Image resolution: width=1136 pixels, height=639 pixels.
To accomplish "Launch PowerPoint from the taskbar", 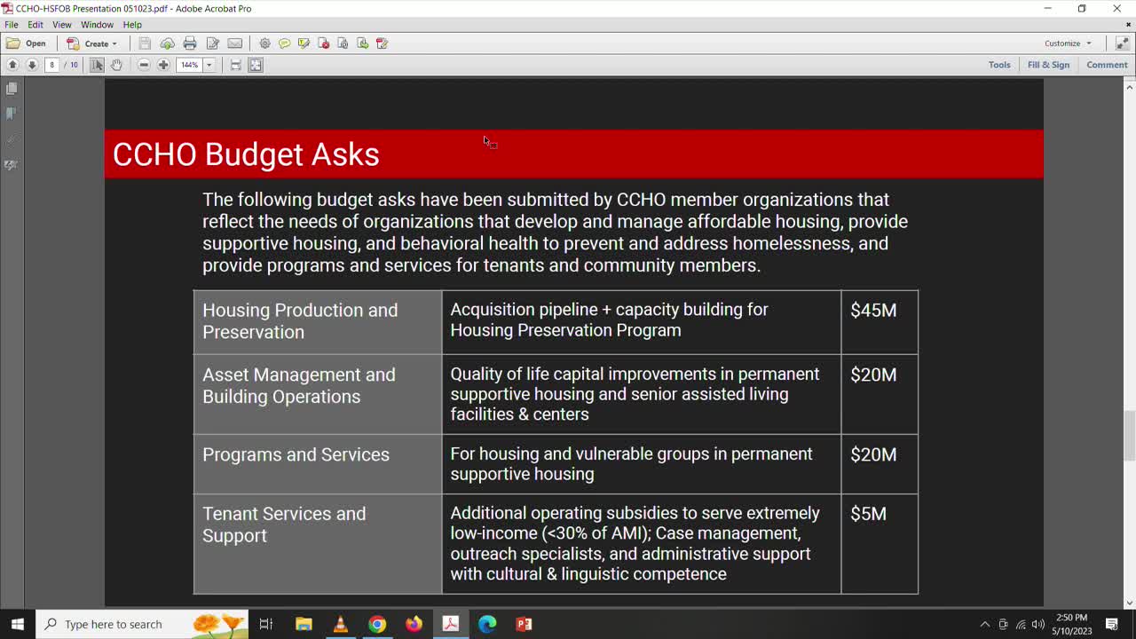I will [x=524, y=624].
